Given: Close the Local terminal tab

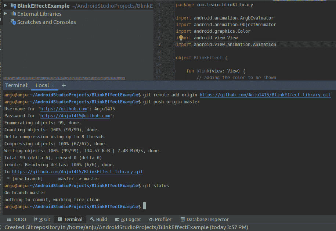Looking at the screenshot, I should tap(53, 86).
